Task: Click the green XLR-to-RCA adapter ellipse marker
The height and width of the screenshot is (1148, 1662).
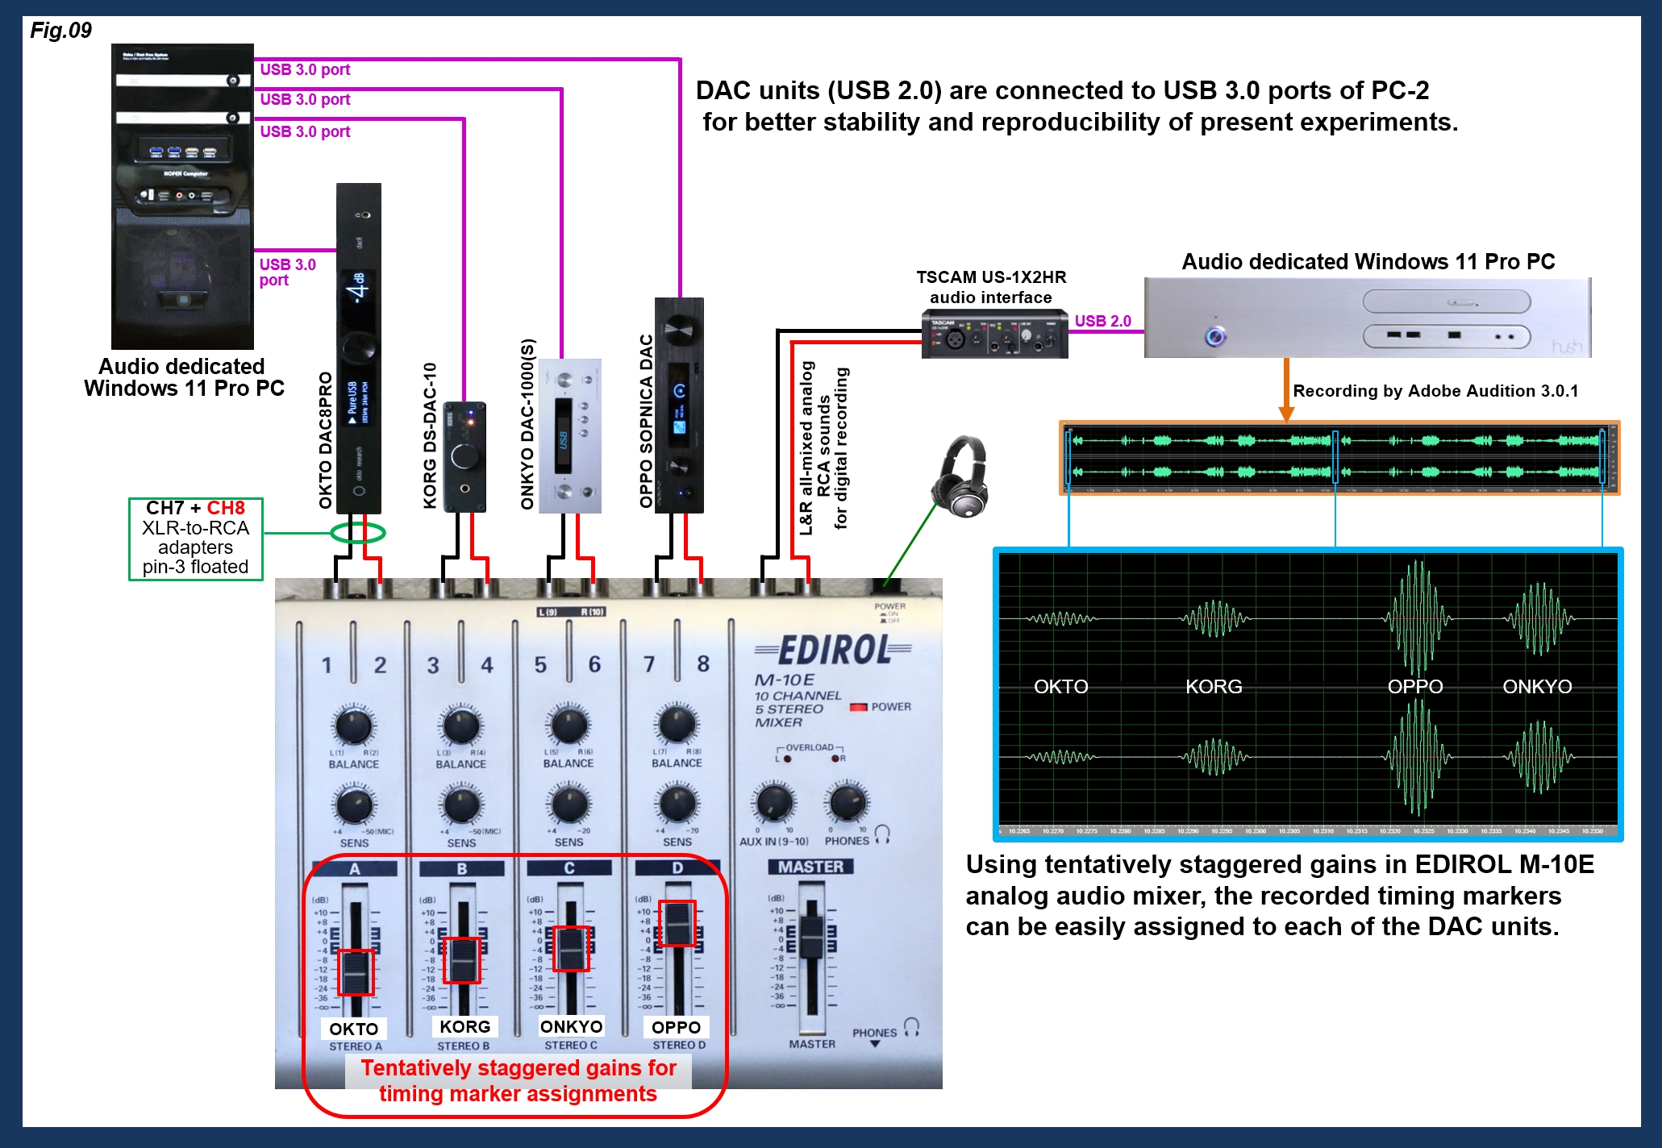Action: pos(358,532)
